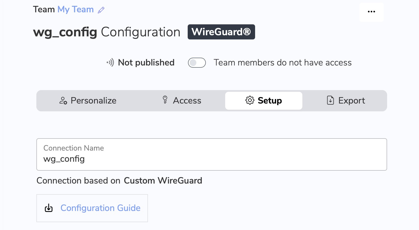
Task: Click the wg_config Configuration heading
Action: (x=107, y=32)
